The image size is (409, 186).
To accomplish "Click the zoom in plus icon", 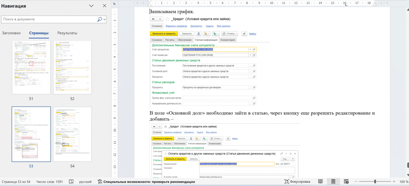I will (x=394, y=182).
